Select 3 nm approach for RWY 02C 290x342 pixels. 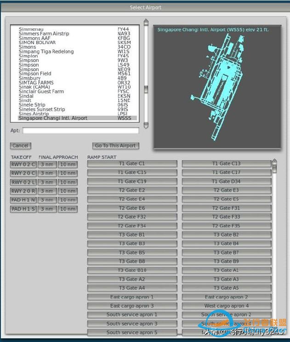47,164
